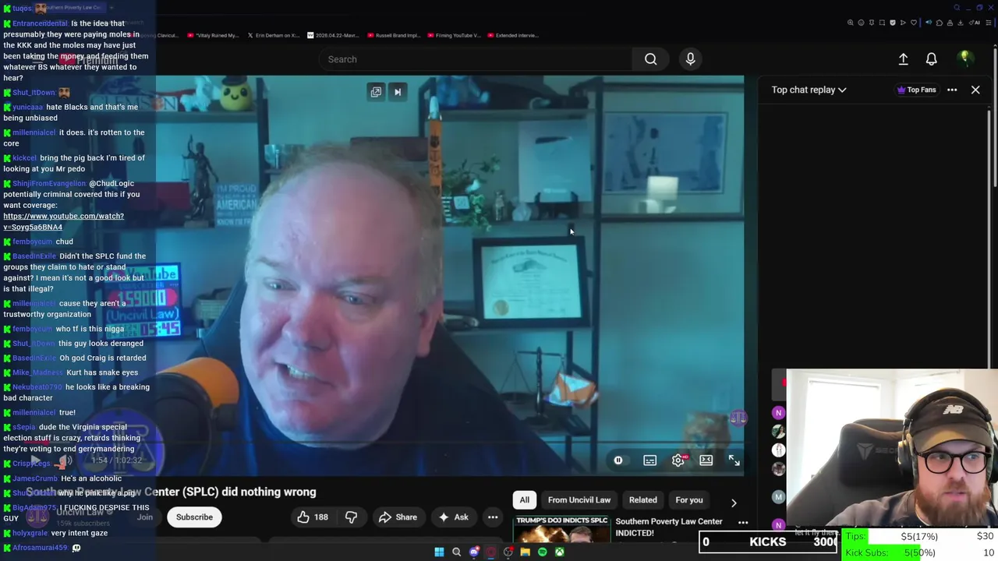998x561 pixels.
Task: Click the browser heart favorites icon
Action: point(914,23)
